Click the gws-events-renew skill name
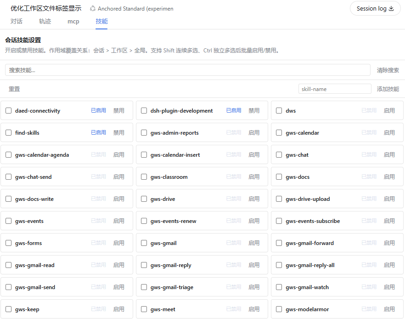405x319 pixels. click(173, 221)
